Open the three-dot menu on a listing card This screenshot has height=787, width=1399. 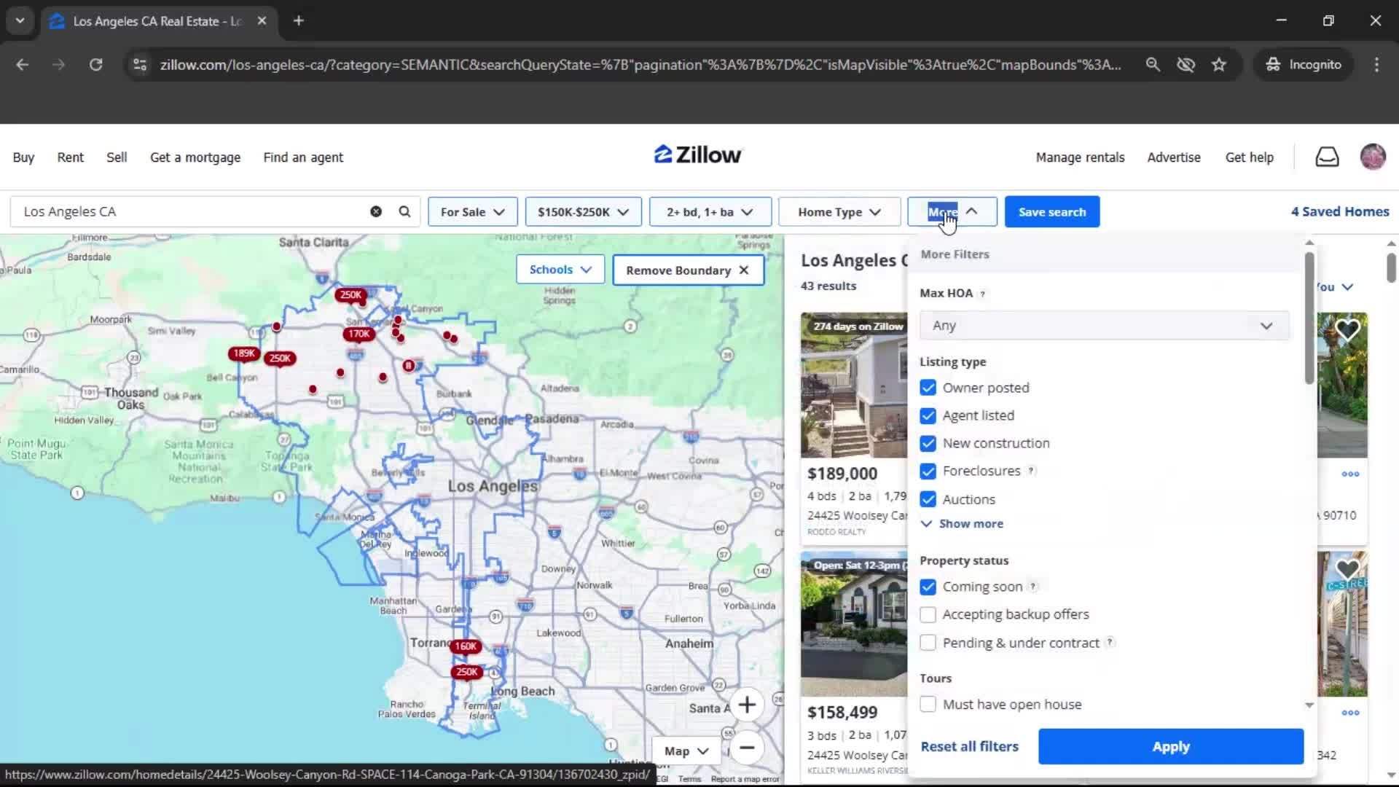point(1350,474)
